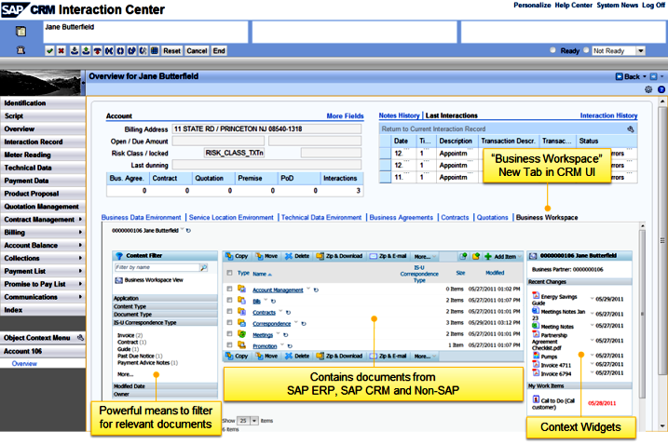Click the Account Management folder icon
The width and height of the screenshot is (668, 445).
point(241,289)
